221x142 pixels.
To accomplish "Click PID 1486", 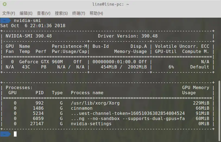I will tap(38, 108).
